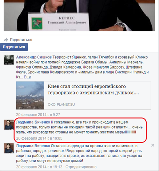Image resolution: width=159 pixels, height=171 pixels.
Task: Remove last comment with X icon
Action: pyautogui.click(x=153, y=145)
